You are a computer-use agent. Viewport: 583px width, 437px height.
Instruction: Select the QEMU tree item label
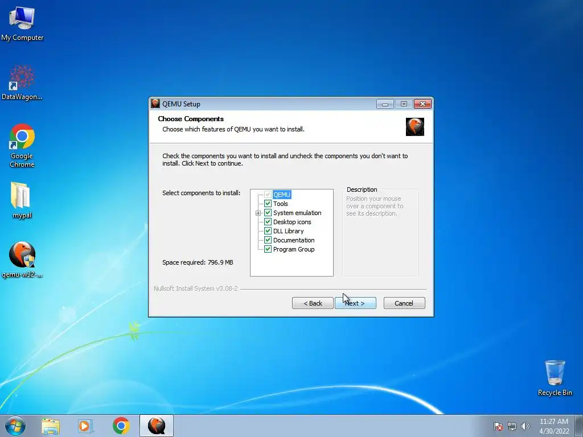pos(282,195)
